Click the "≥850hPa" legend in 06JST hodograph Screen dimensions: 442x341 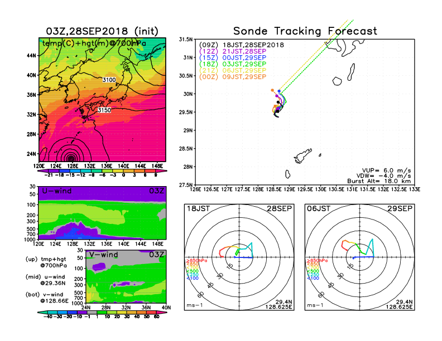click(x=317, y=261)
